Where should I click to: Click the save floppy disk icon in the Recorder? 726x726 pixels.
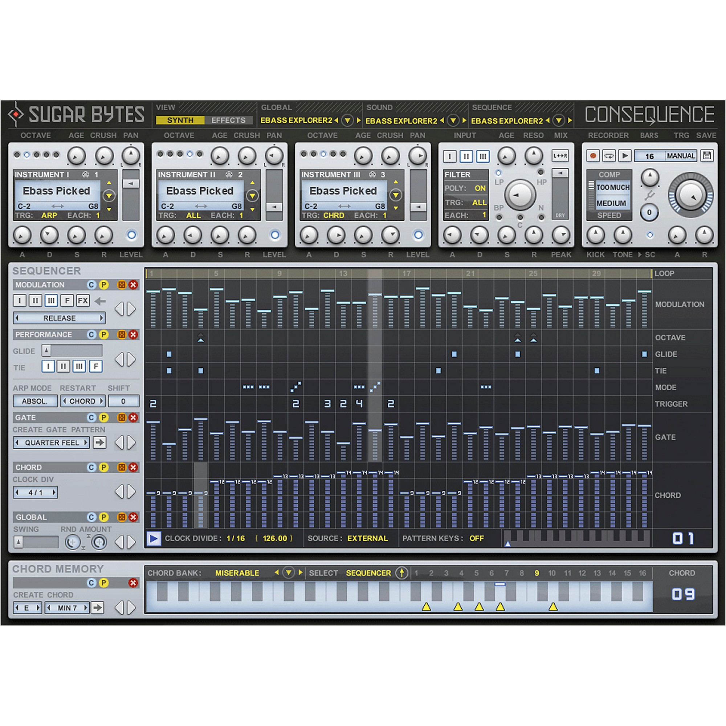(x=708, y=156)
